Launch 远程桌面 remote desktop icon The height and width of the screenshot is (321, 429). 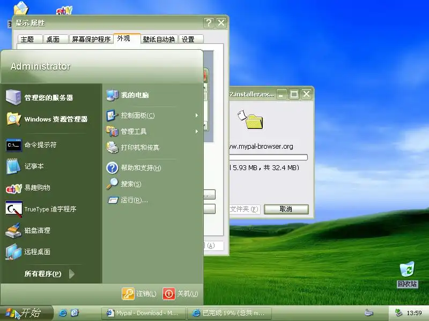coord(13,251)
